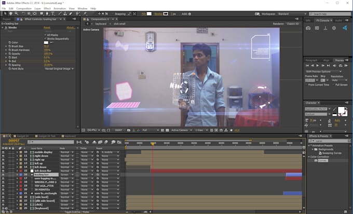This screenshot has height=214, width=353.
Task: Toggle the Stroke Sequentially checkbox
Action: click(46, 39)
